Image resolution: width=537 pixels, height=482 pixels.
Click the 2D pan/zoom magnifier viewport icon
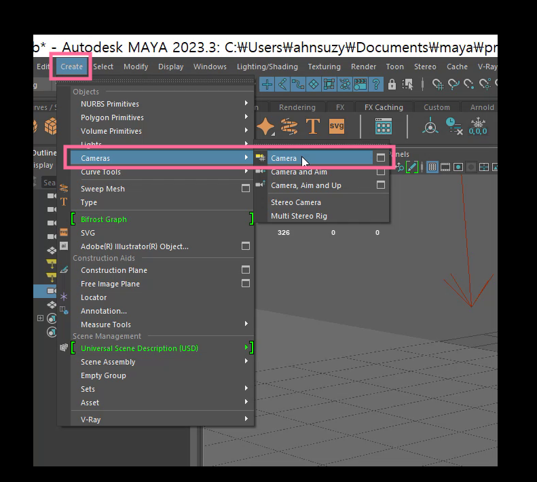(400, 167)
